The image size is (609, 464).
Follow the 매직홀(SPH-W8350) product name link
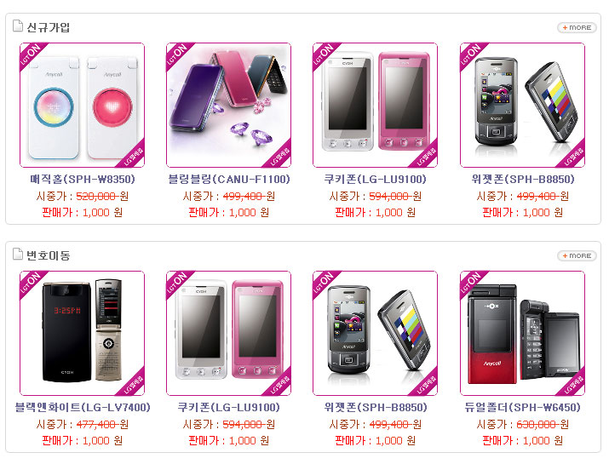[83, 179]
